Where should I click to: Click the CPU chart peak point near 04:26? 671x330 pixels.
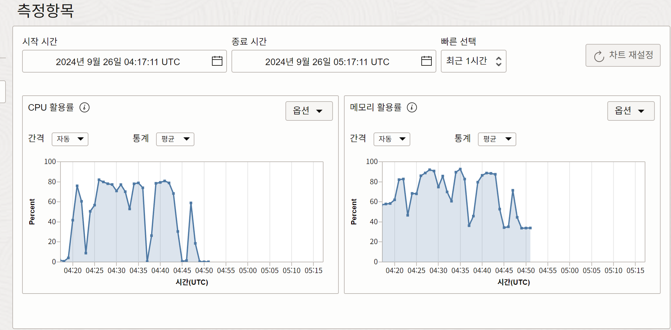click(x=99, y=180)
